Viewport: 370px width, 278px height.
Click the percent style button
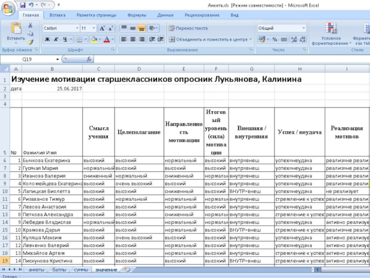click(275, 39)
